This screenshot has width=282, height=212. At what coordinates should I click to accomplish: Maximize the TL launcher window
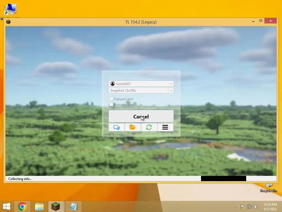point(261,21)
